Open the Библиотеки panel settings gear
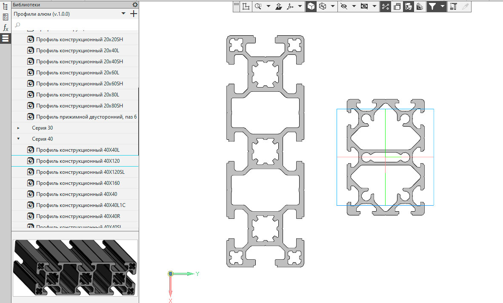The width and height of the screenshot is (503, 303). click(x=135, y=5)
